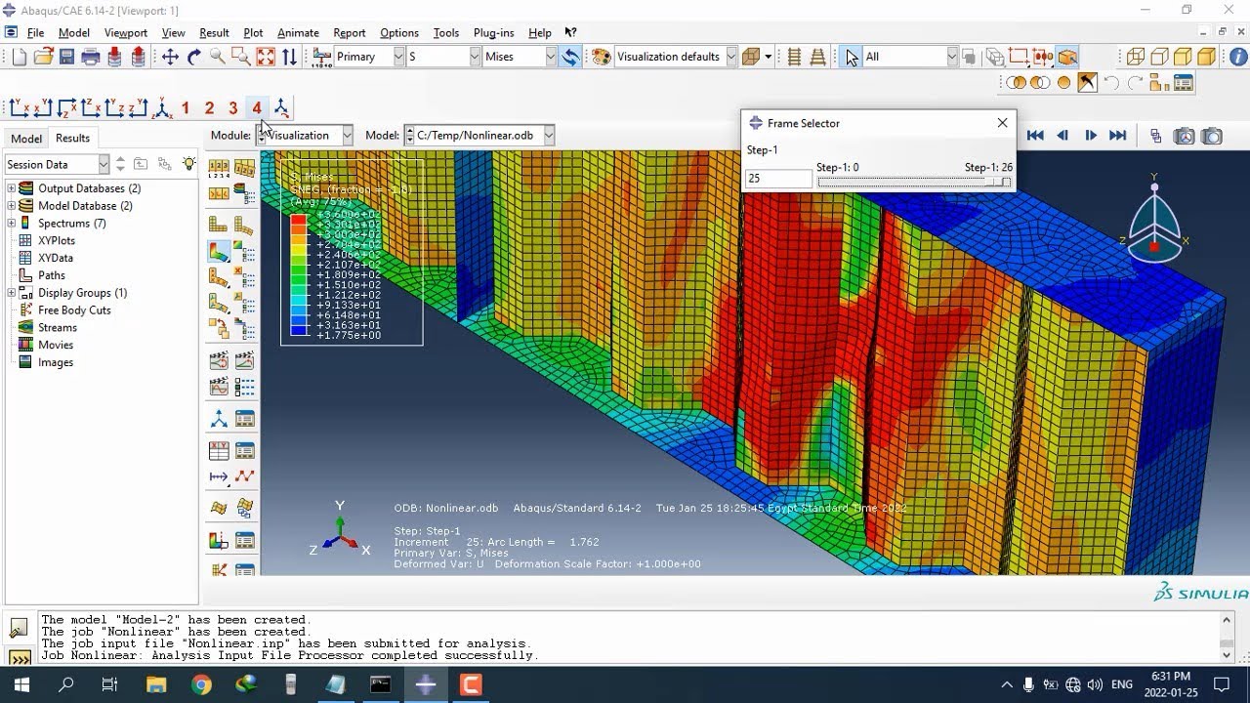Click the wireframe render style icon
Image resolution: width=1250 pixels, height=703 pixels.
click(x=1136, y=57)
